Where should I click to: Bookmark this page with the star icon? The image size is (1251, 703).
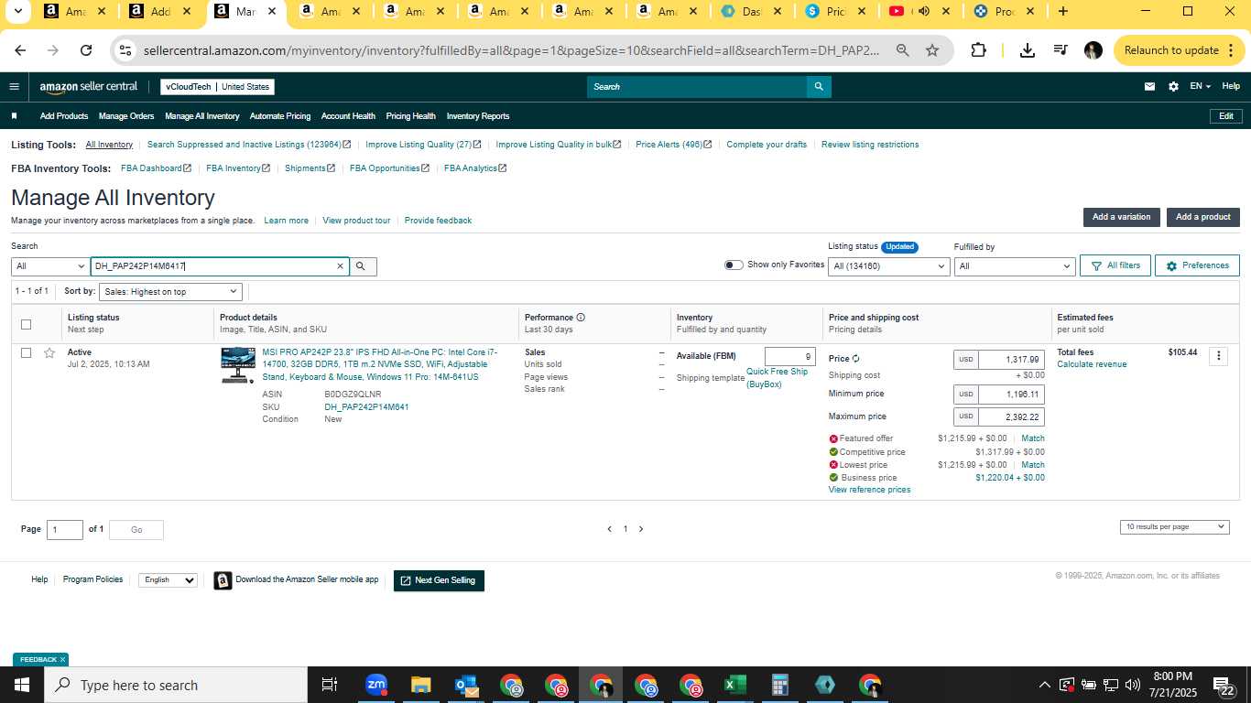[x=932, y=50]
